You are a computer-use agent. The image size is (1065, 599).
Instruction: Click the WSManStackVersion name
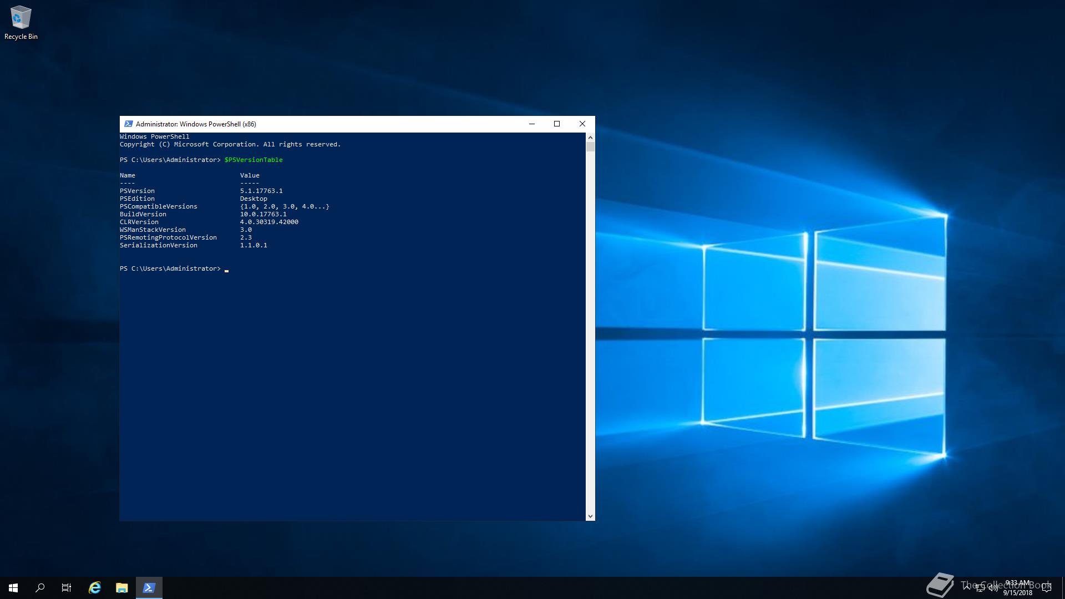153,230
